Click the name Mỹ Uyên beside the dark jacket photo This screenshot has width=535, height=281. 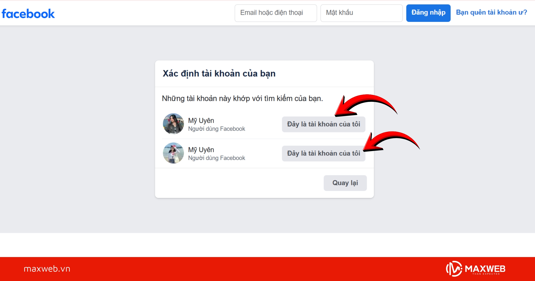coord(201,121)
